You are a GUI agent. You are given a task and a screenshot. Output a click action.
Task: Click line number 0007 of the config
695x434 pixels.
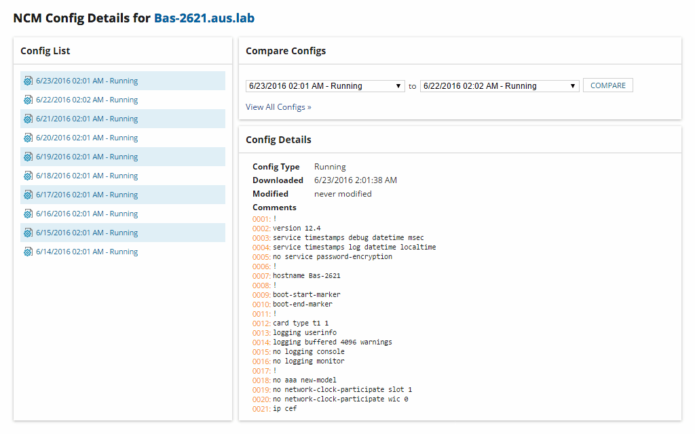coord(261,276)
